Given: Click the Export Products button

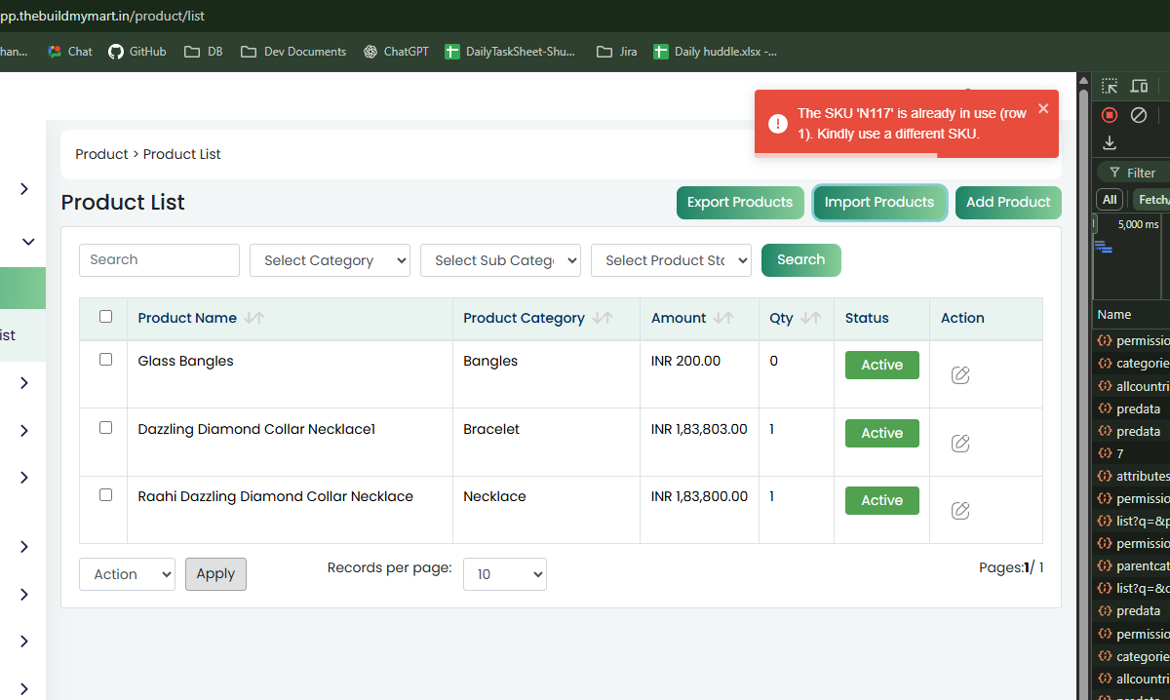Looking at the screenshot, I should [740, 203].
